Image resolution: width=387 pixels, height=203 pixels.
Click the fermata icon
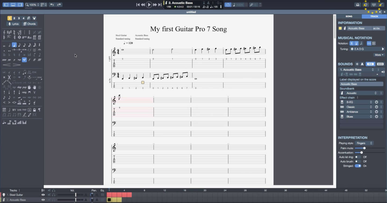[40, 50]
